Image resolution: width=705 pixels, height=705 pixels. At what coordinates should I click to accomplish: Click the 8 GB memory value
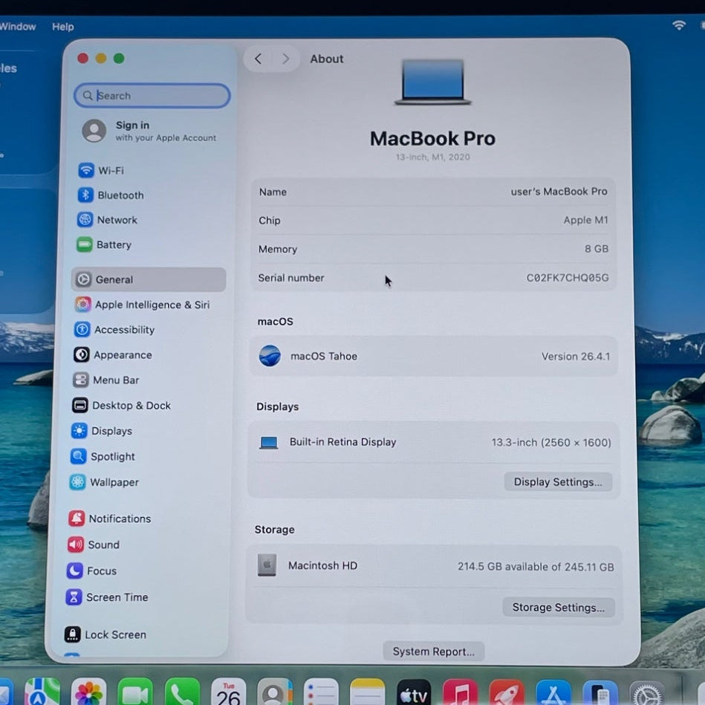click(x=597, y=249)
